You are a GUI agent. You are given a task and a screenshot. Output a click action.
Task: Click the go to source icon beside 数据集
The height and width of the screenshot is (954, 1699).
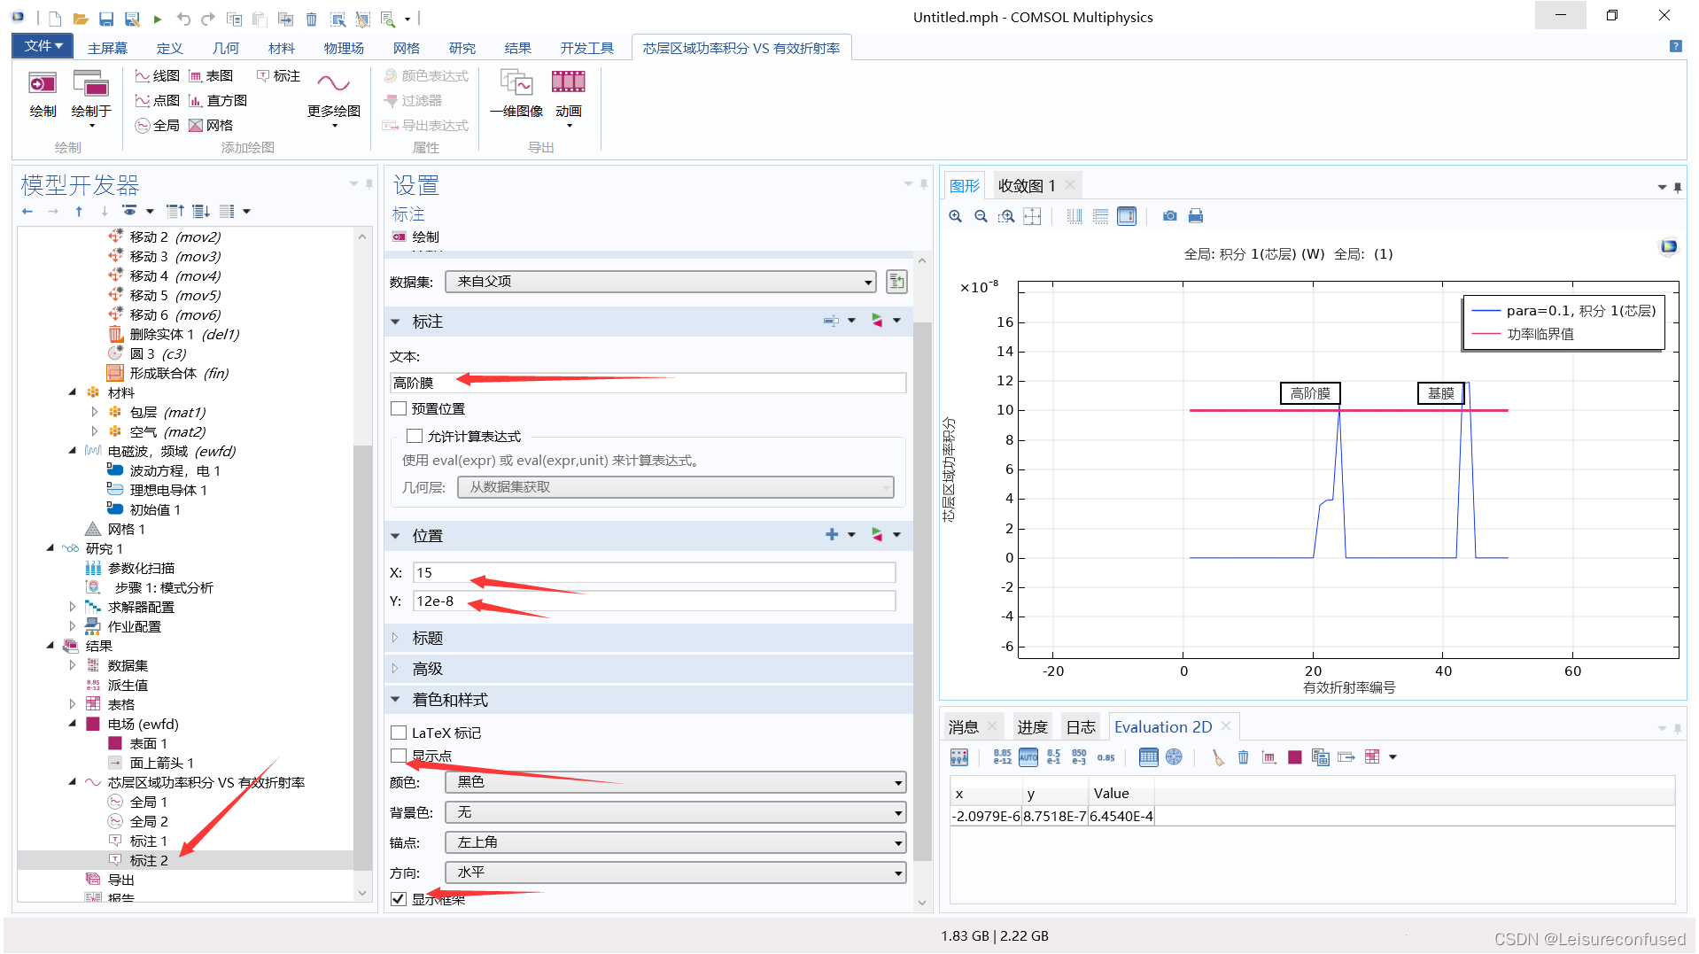[x=896, y=282]
